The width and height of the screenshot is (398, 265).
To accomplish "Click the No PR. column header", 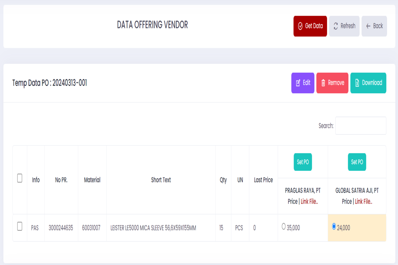I will point(61,180).
